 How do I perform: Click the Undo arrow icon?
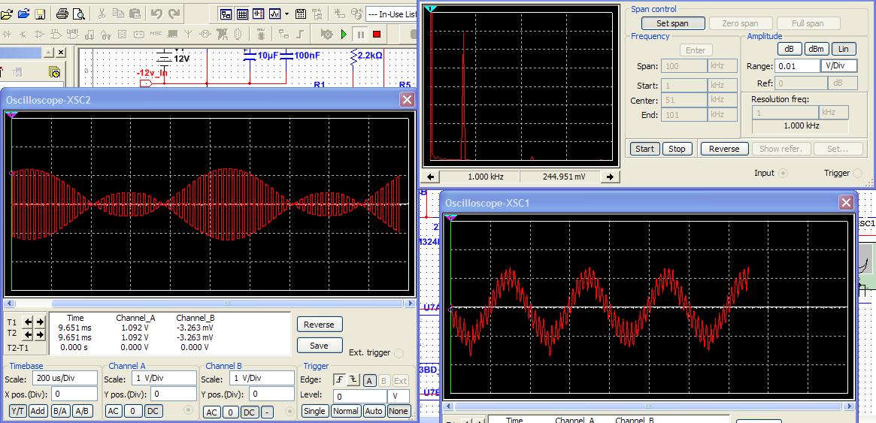tap(157, 14)
